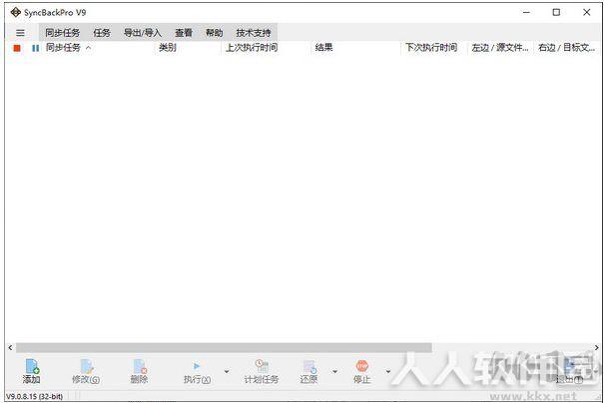Open the dropdown arrow next to 停止
Viewport: 604px width, 403px height.
click(x=388, y=371)
